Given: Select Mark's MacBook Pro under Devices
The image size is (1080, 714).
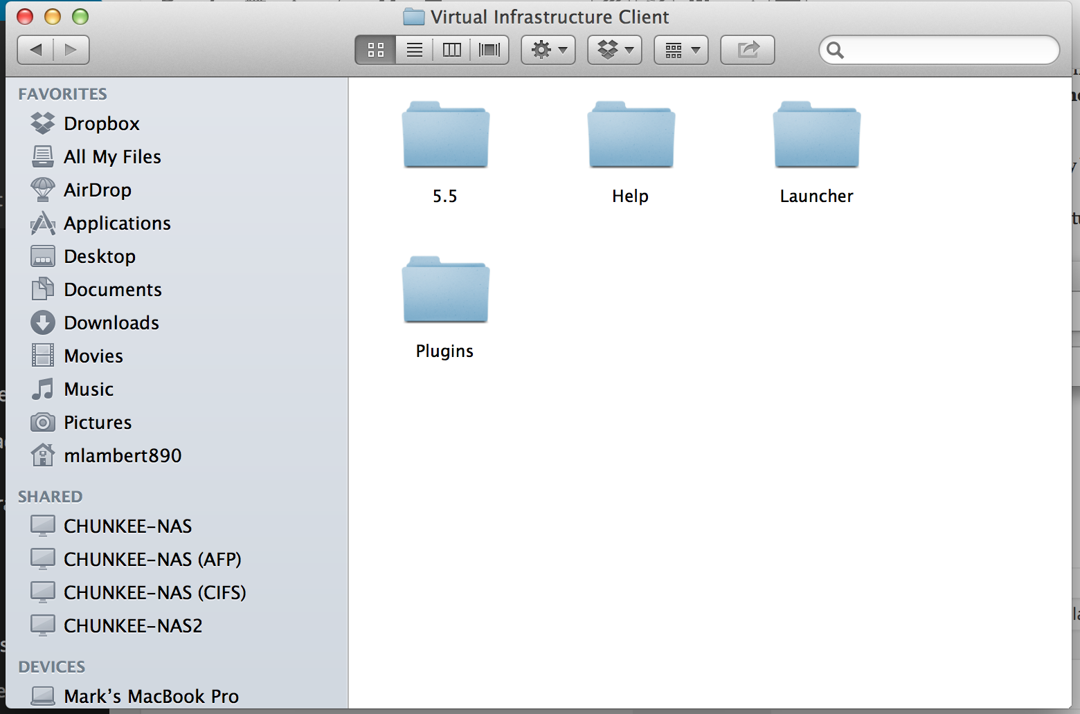Looking at the screenshot, I should pyautogui.click(x=151, y=696).
